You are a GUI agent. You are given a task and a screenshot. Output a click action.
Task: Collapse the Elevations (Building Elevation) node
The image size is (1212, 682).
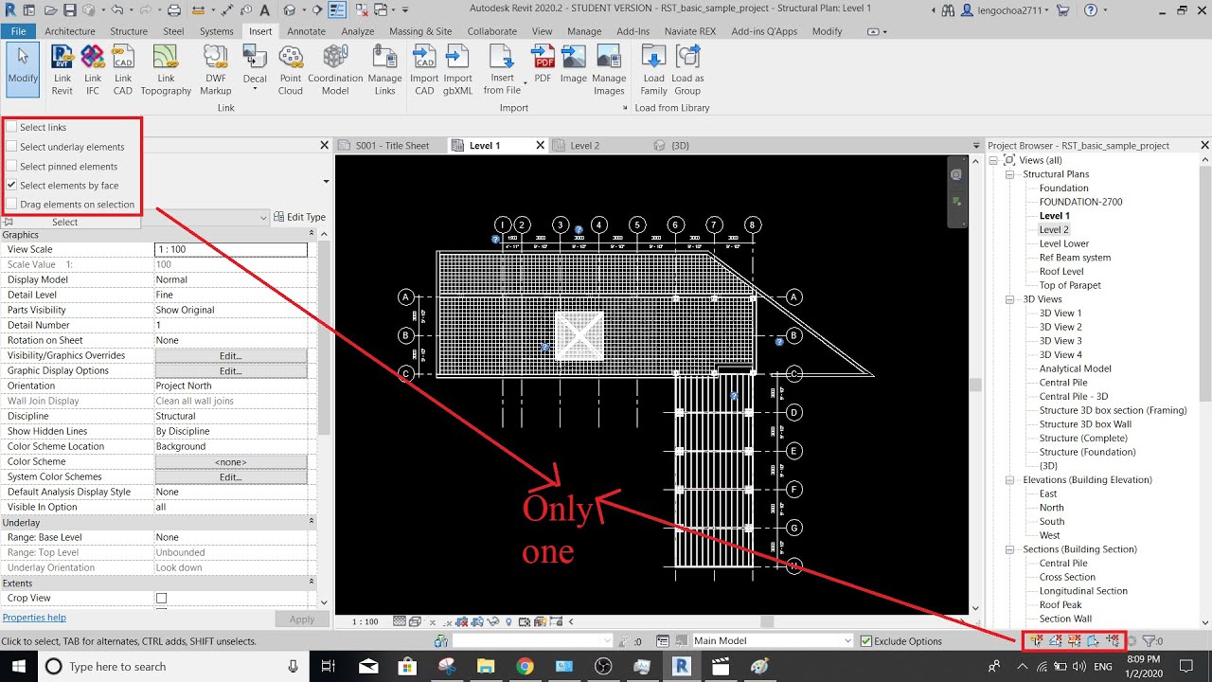pos(1010,480)
